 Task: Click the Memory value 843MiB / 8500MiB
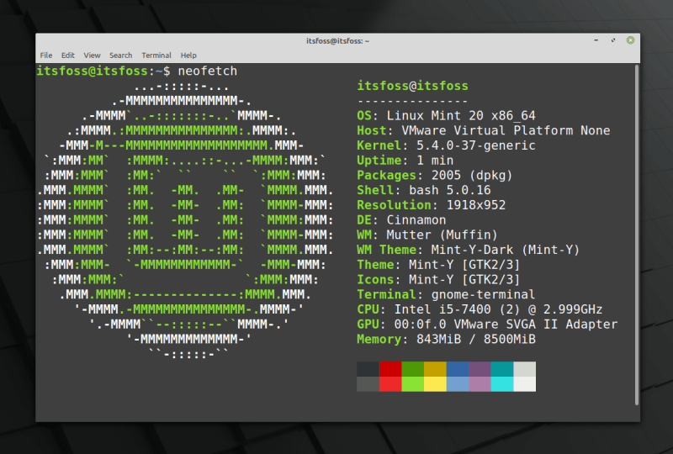click(x=476, y=340)
